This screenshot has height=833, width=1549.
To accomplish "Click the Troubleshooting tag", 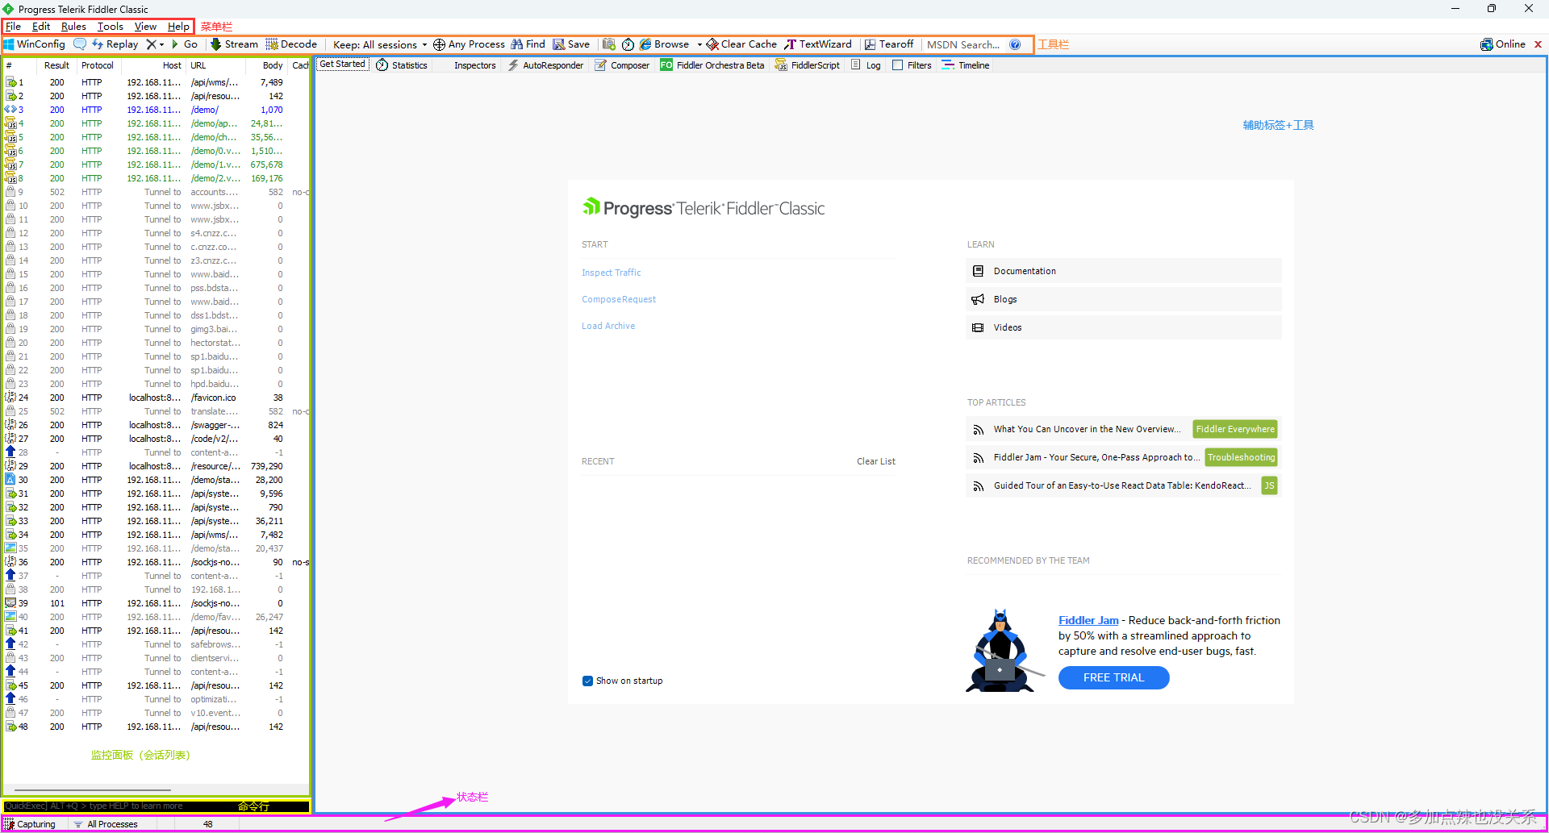I will [x=1241, y=457].
